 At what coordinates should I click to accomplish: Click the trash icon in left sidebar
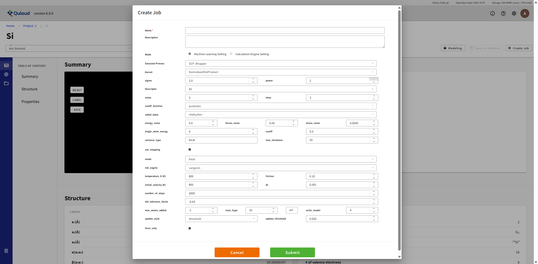click(6, 251)
